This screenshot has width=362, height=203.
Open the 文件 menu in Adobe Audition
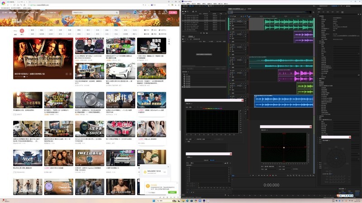coord(183,5)
